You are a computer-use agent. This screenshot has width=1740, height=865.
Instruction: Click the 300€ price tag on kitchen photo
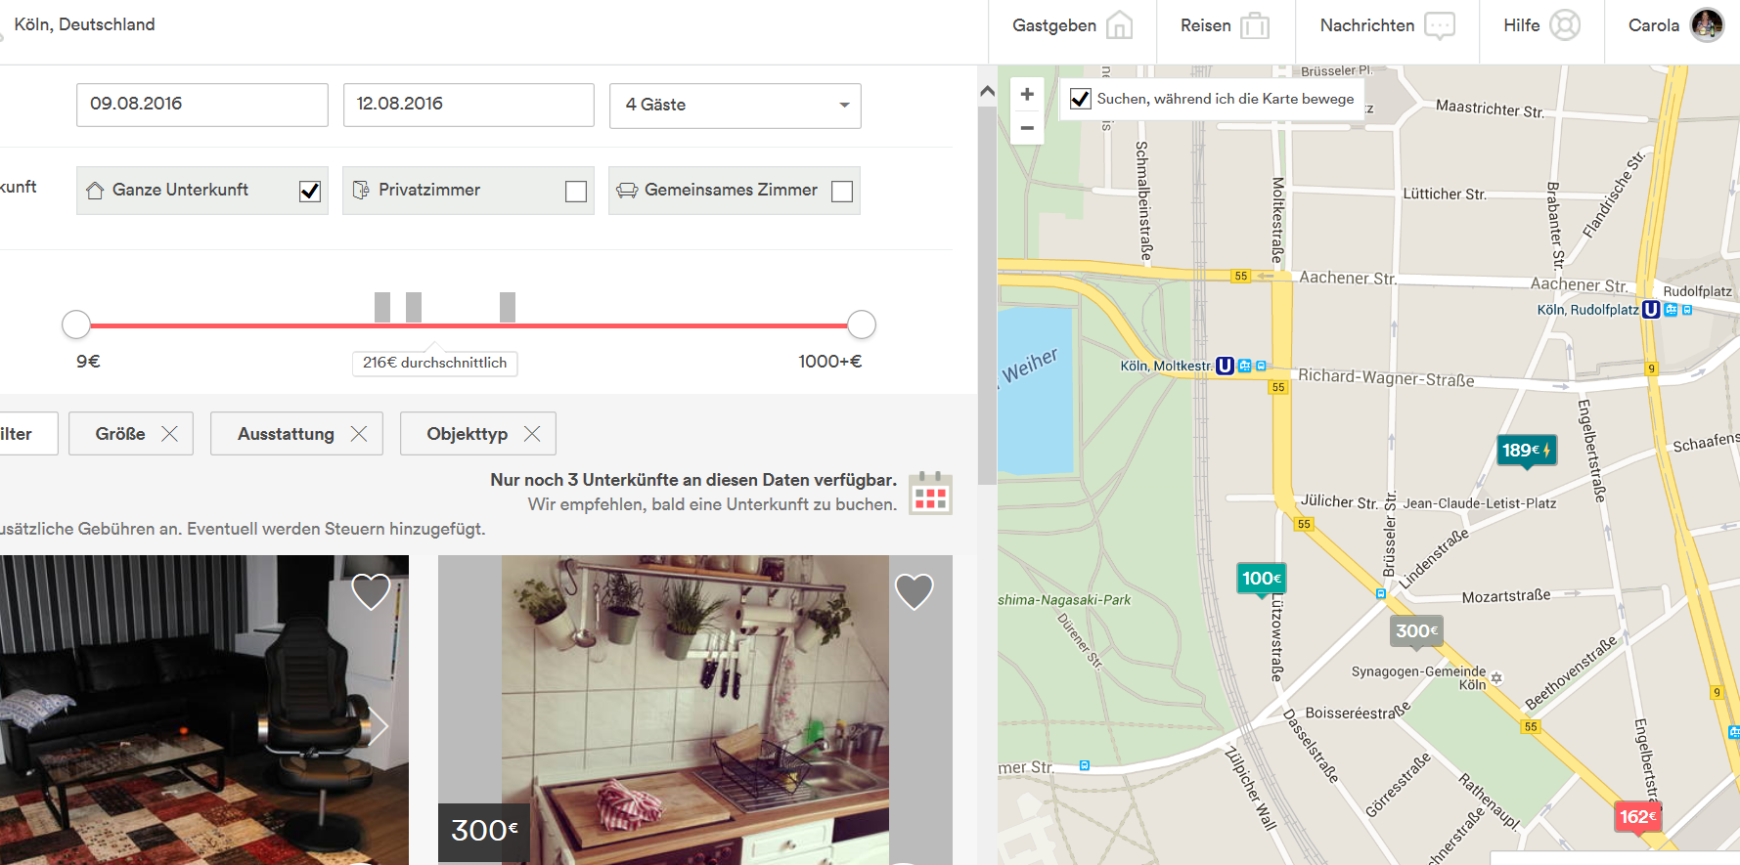coord(484,832)
